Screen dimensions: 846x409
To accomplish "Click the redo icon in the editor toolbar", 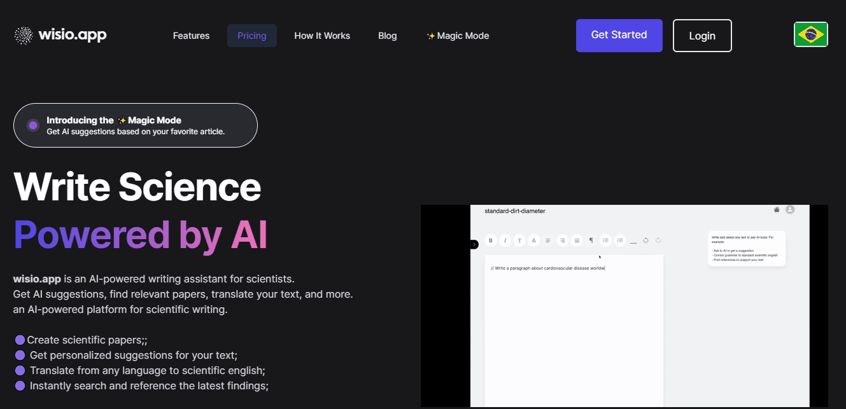I will 658,240.
